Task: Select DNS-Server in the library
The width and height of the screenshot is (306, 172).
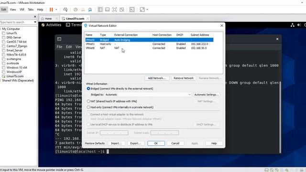Action: 14,37
